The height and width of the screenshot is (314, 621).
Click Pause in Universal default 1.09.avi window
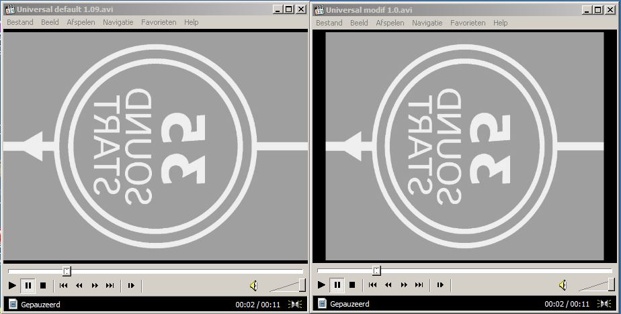click(28, 285)
